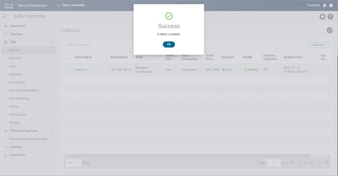Open the Topology menu item
The width and height of the screenshot is (338, 176).
(x=16, y=34)
